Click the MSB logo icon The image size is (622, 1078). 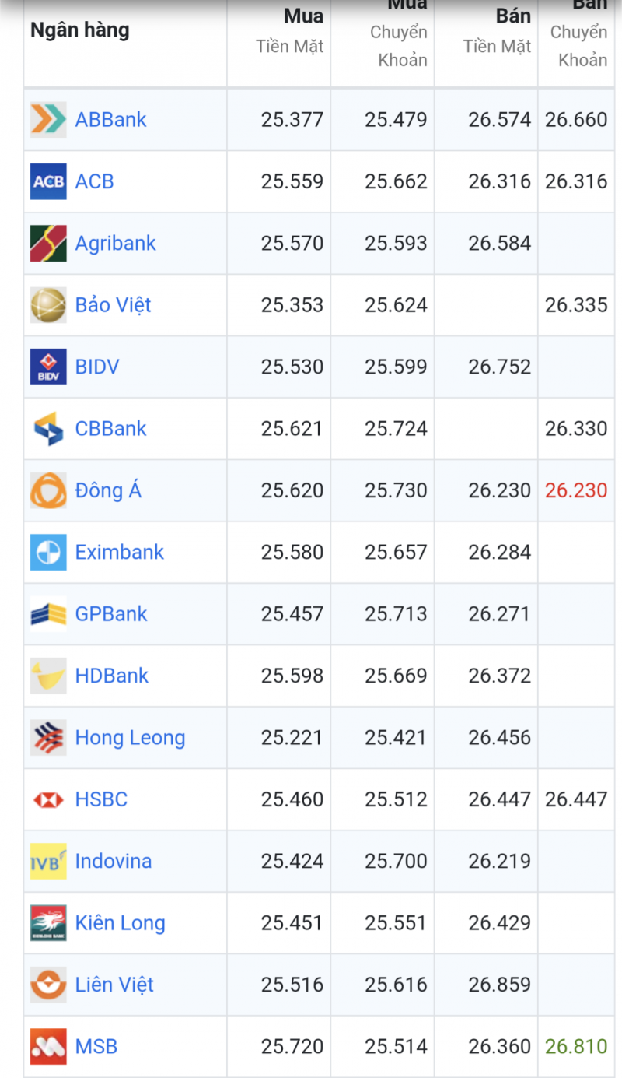pos(48,1046)
